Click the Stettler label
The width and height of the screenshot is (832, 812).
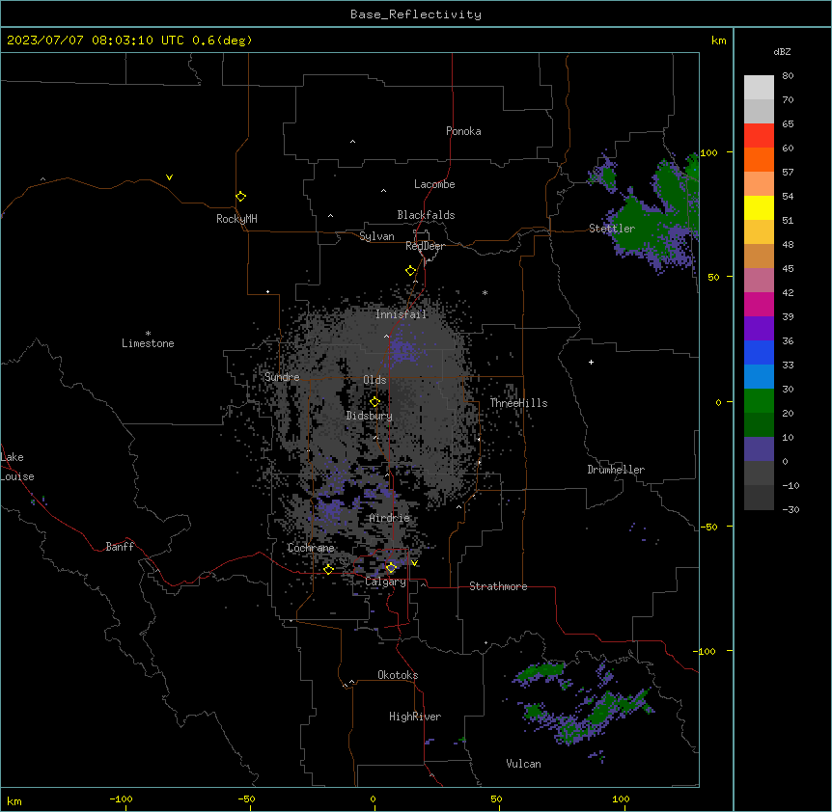[612, 229]
